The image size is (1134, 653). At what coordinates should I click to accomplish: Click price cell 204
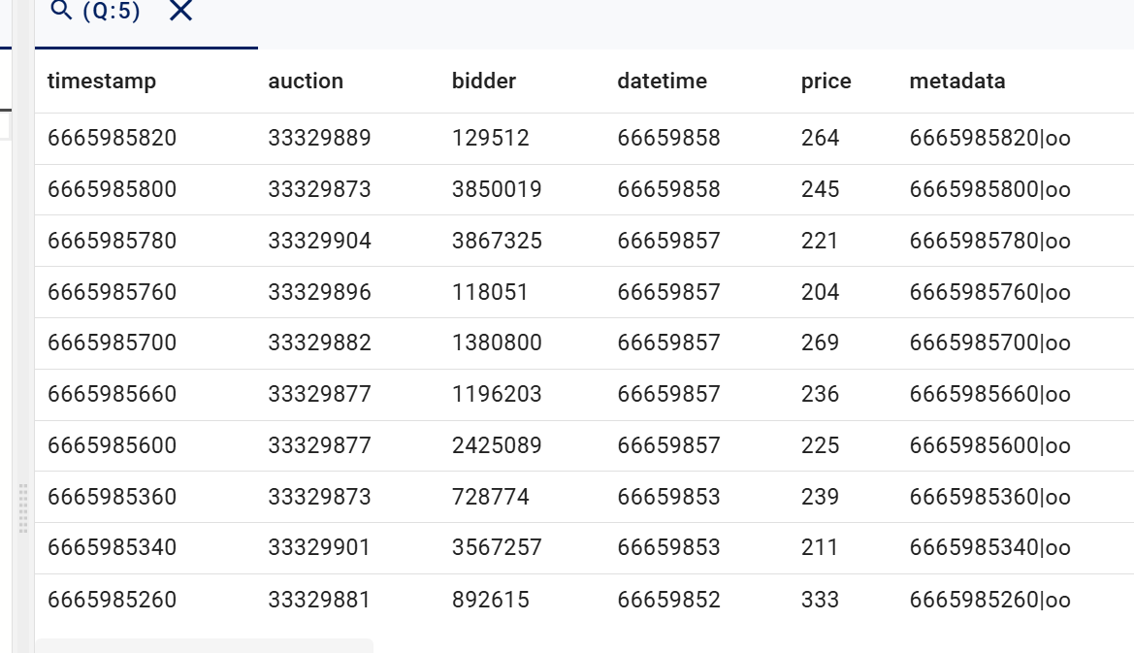tap(820, 292)
